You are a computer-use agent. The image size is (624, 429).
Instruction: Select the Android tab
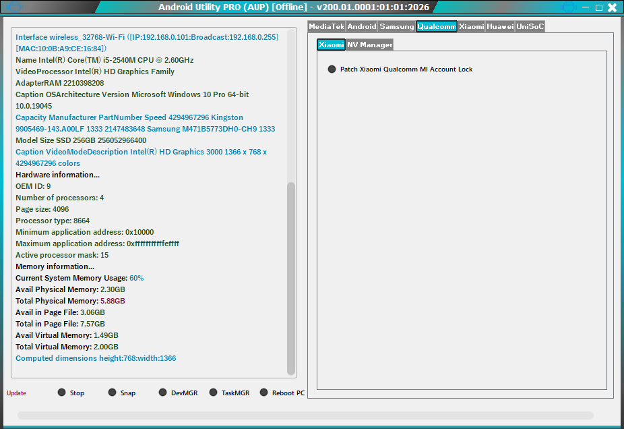point(361,26)
